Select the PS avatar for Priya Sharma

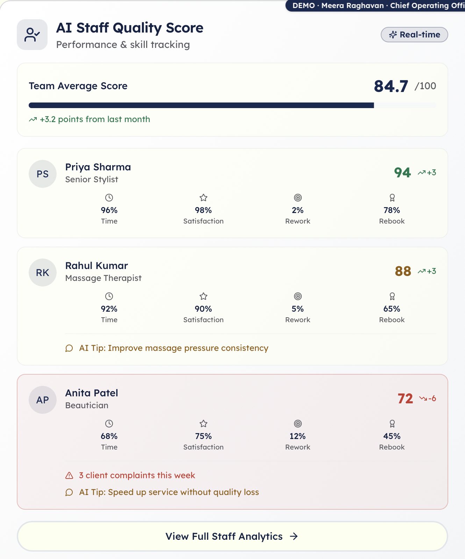click(x=43, y=174)
